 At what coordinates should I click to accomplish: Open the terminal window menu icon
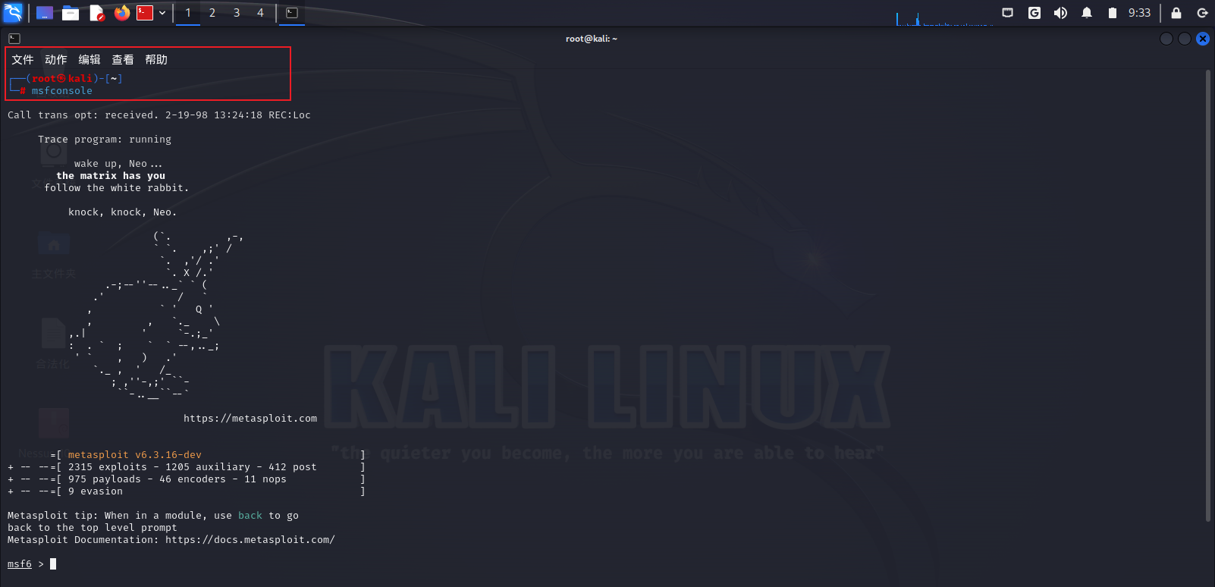pos(14,39)
